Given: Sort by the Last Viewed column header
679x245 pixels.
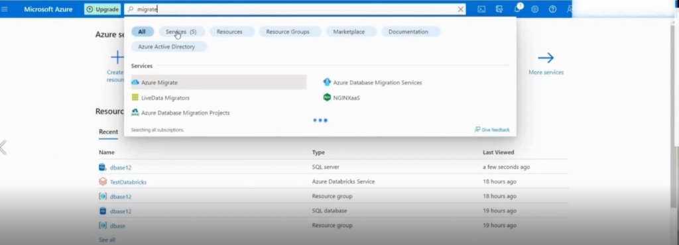Looking at the screenshot, I should [499, 152].
